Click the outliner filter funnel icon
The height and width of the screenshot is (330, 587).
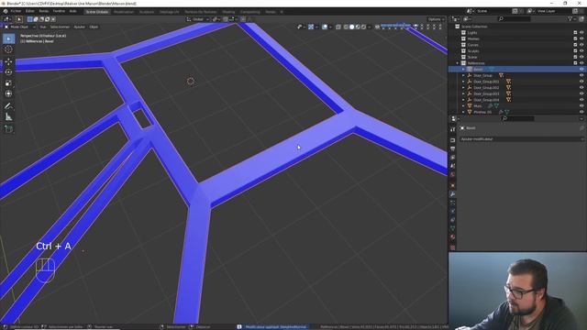tap(570, 18)
